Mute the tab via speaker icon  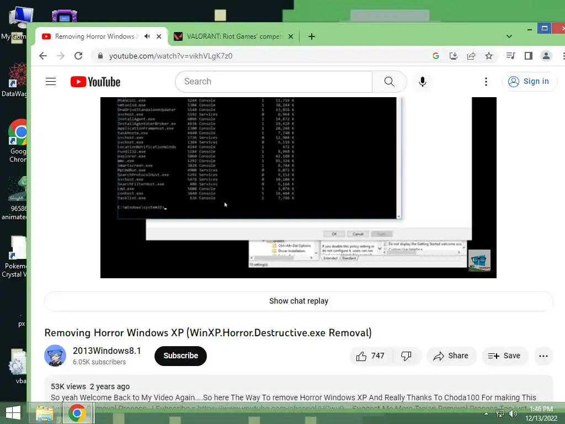click(147, 36)
